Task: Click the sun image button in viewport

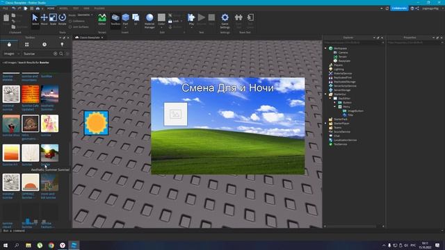Action: (96, 123)
